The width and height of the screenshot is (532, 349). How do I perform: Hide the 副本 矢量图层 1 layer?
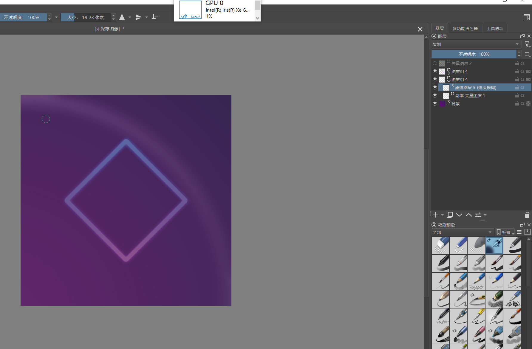(435, 95)
